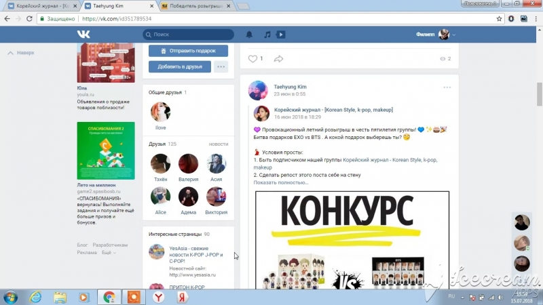Screen dimensions: 543x305
Task: Open the VK logo home link
Action: [83, 35]
